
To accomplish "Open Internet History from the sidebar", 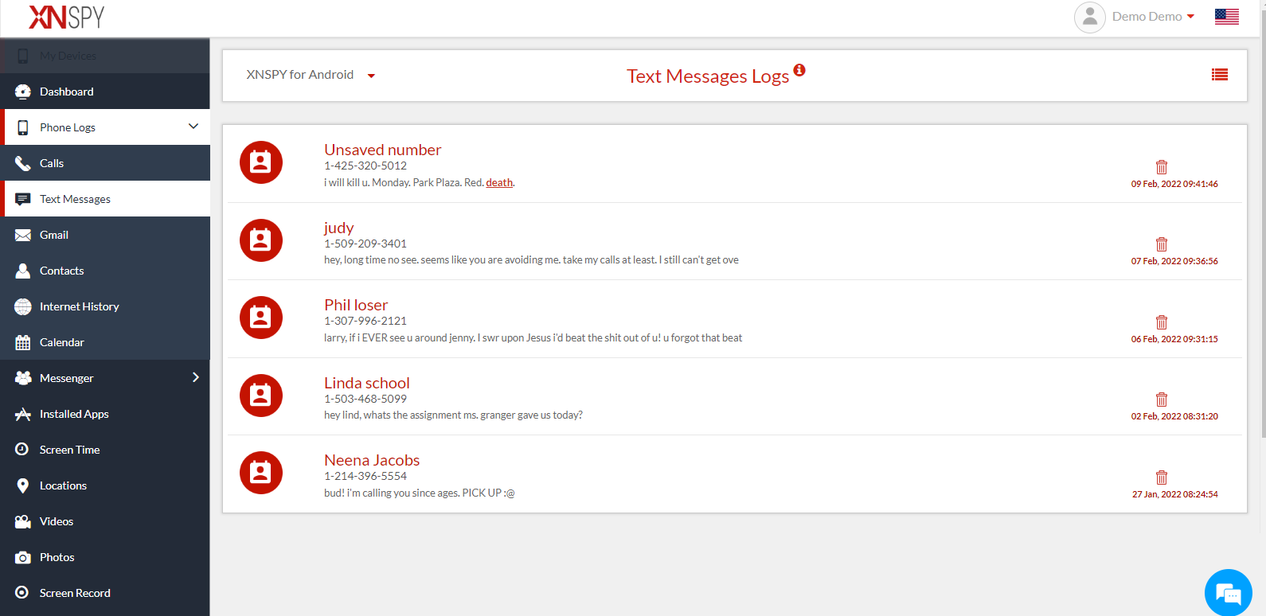I will tap(105, 306).
